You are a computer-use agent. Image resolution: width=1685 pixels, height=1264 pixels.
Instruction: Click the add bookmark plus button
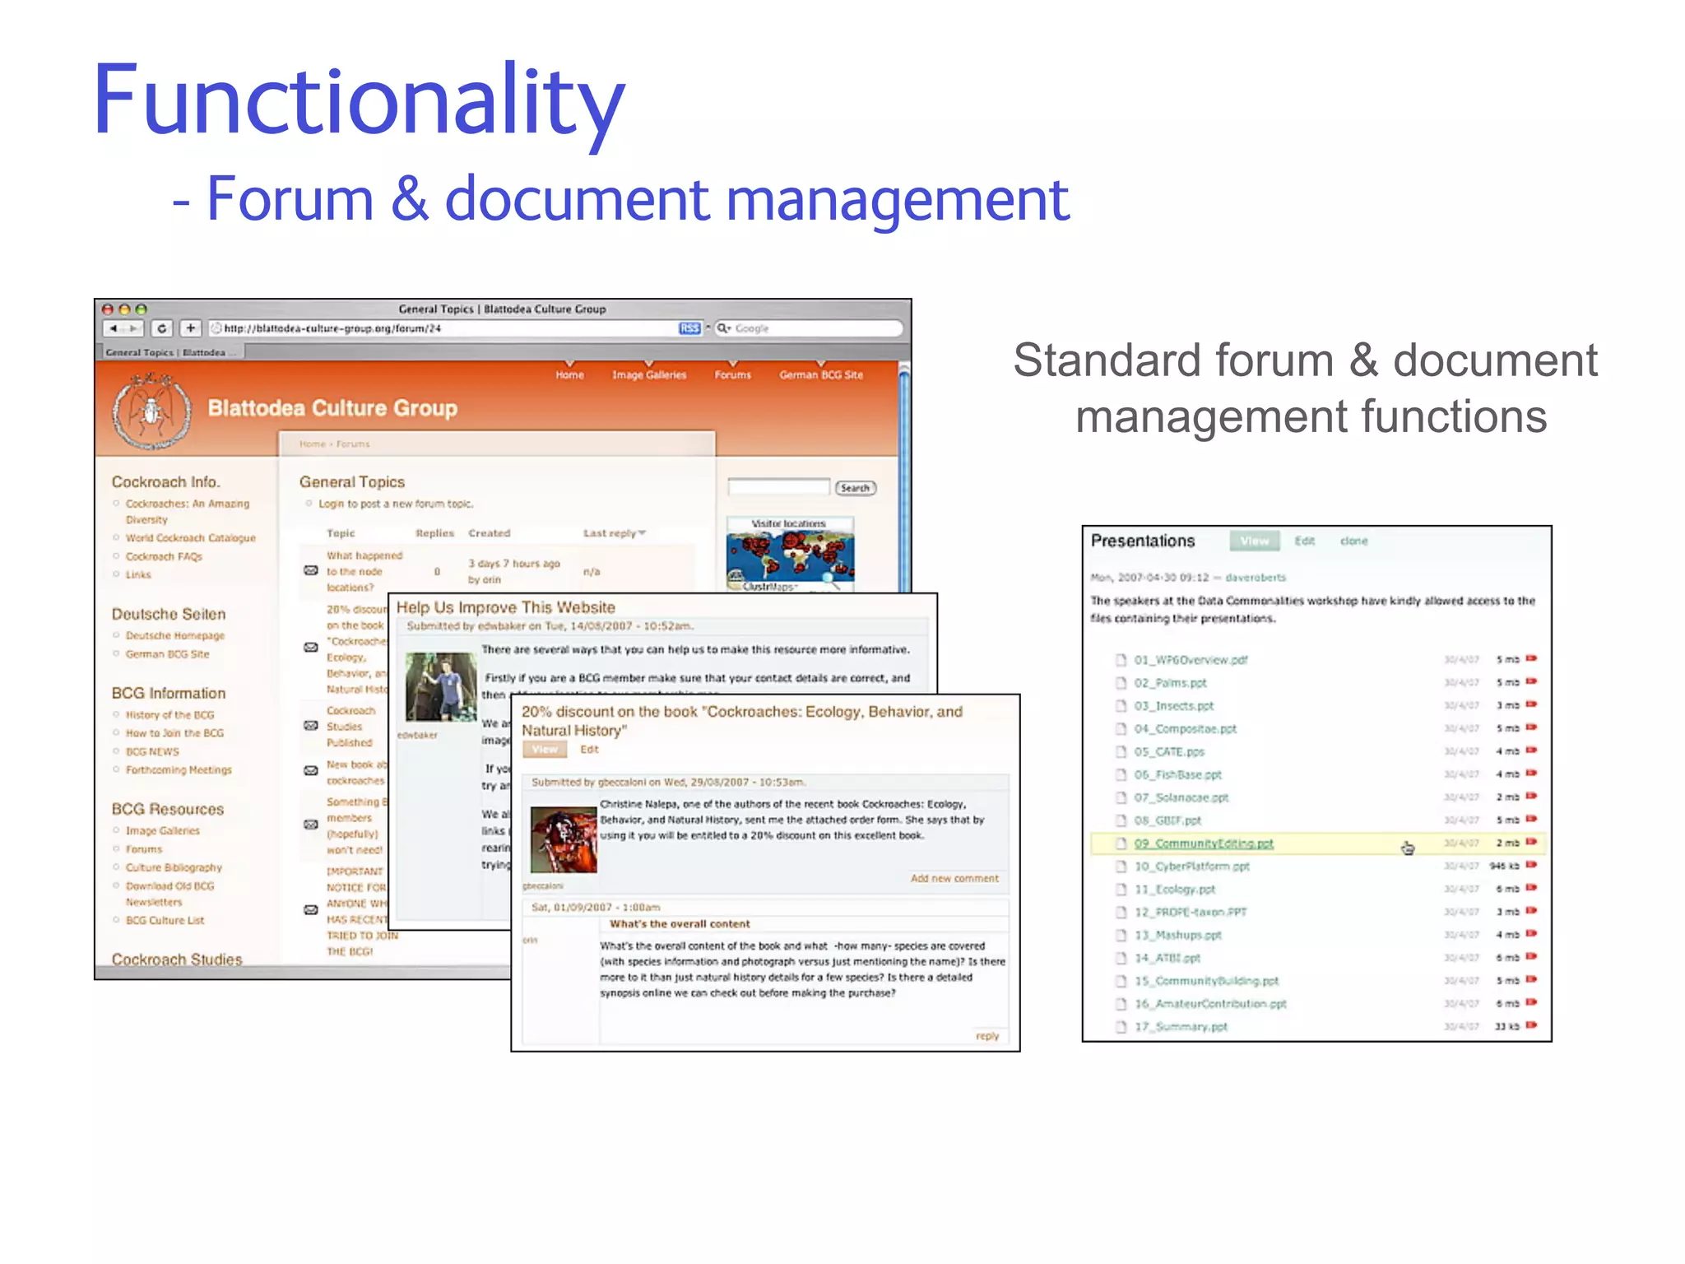click(x=190, y=328)
